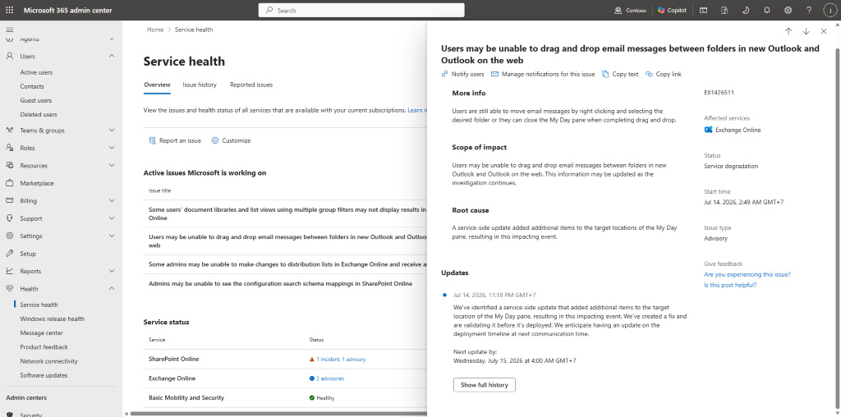Click the Setup wrench icon
Viewport: 841px width, 417px height.
10,254
